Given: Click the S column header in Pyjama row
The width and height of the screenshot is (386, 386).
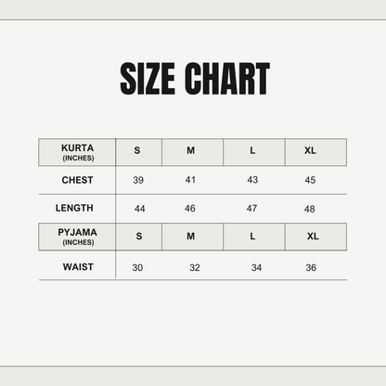Looking at the screenshot, I should [138, 237].
